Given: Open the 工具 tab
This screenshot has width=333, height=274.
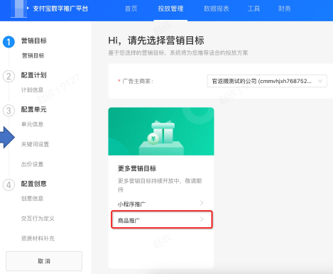Looking at the screenshot, I should 253,9.
